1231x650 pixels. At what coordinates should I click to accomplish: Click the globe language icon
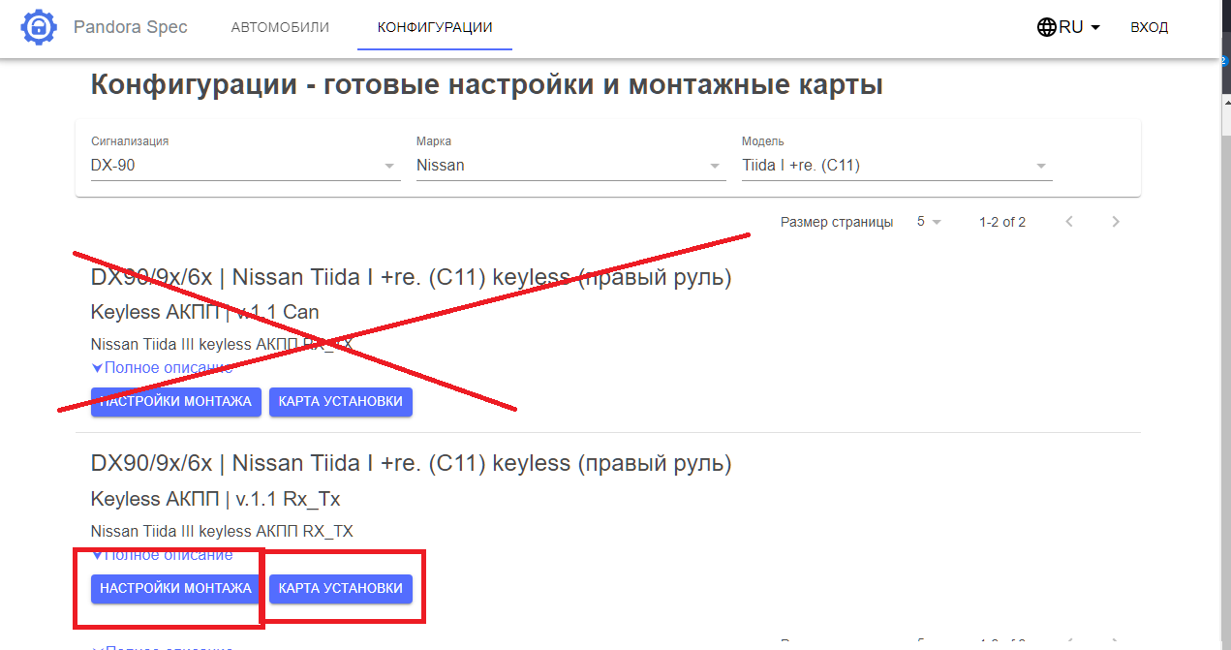coord(1046,27)
